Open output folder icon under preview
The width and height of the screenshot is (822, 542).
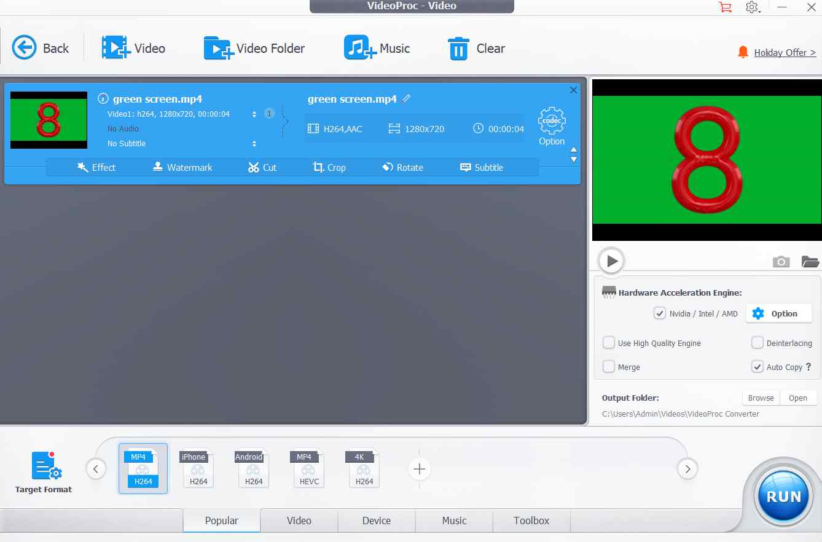coord(810,262)
